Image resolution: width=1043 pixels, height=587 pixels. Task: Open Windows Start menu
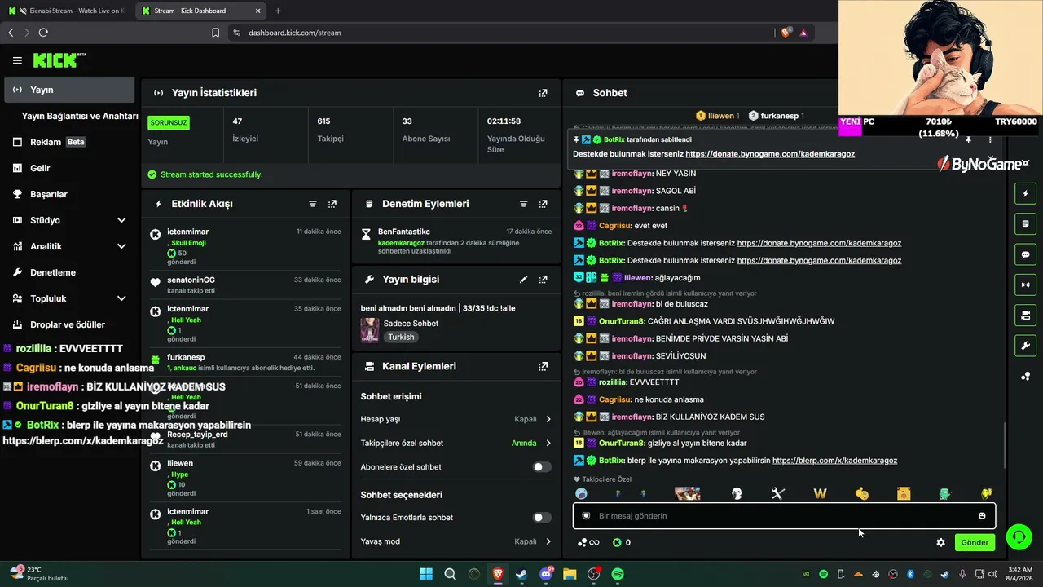(426, 574)
